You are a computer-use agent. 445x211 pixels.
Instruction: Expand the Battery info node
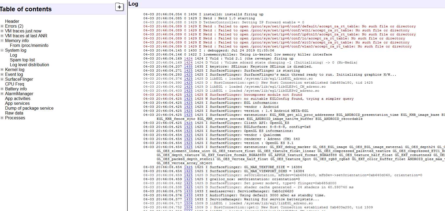pyautogui.click(x=2, y=89)
